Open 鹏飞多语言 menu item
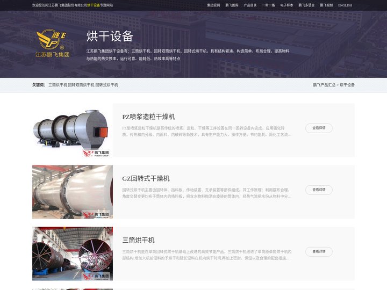Viewport: 387px width, 290px height. (306, 5)
